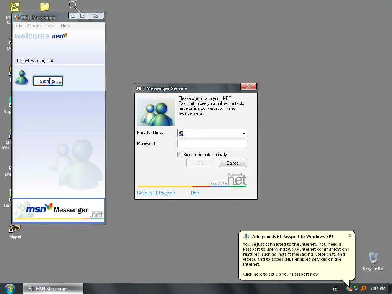Viewport: 392px width, 294px height.
Task: Click the Show Desktop strip at taskbar end
Action: pos(390,289)
